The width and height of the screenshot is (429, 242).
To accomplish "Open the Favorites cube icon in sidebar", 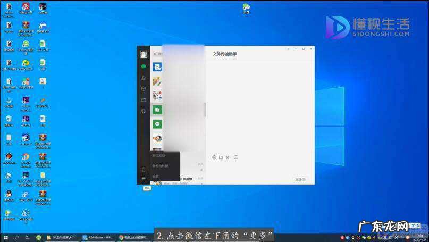I will 144,89.
